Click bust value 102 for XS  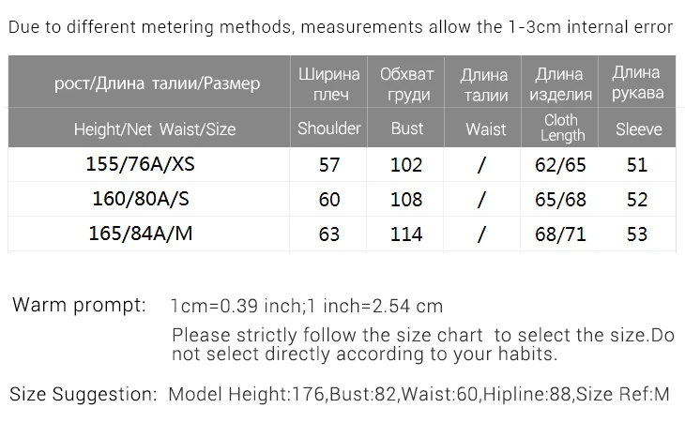406,165
